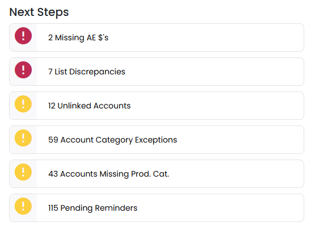Click empty area of Missing AE $'s card

coord(206,37)
